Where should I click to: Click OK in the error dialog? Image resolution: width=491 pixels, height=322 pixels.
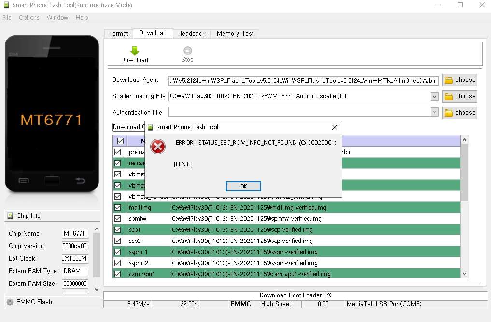click(243, 187)
